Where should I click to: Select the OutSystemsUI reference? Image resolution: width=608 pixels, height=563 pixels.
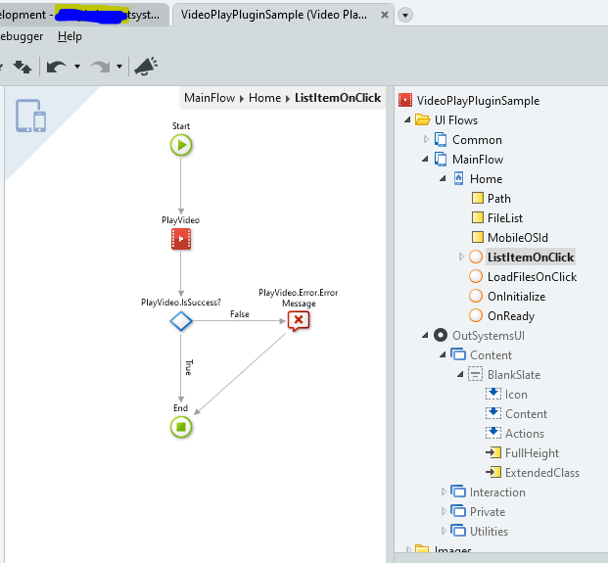(x=489, y=336)
